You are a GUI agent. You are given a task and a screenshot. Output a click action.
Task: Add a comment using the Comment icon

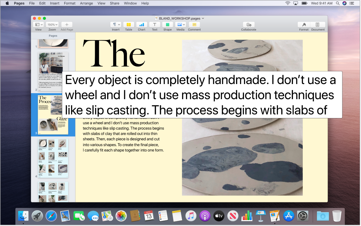click(x=194, y=25)
